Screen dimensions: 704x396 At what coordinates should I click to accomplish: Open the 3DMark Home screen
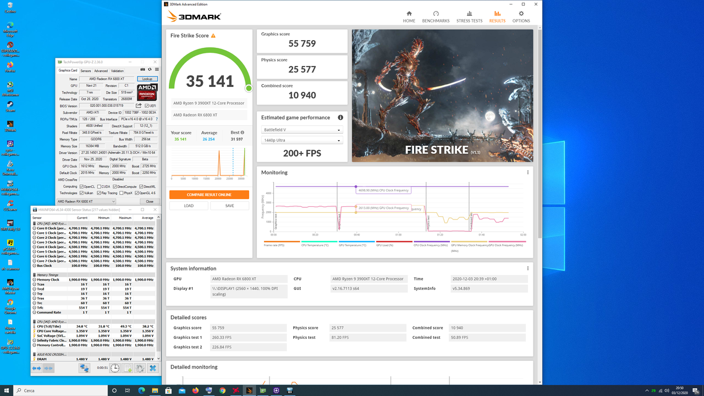tap(409, 16)
